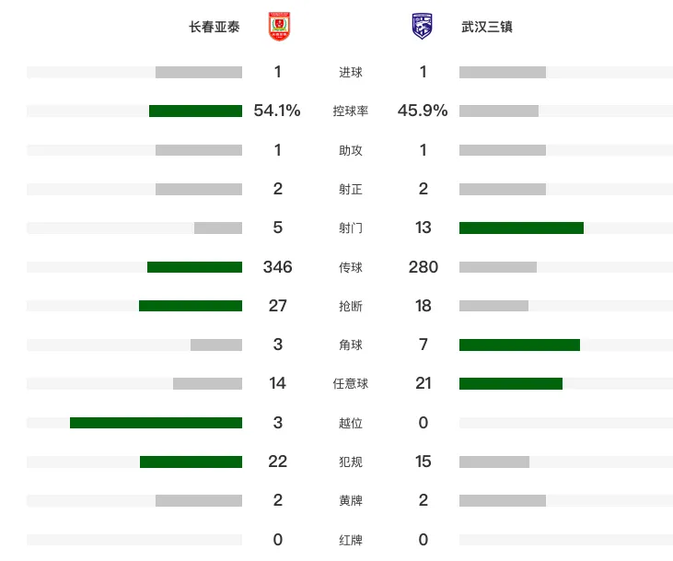Click the long green offsides bar
Viewport: 673px width, 561px height.
coord(156,423)
